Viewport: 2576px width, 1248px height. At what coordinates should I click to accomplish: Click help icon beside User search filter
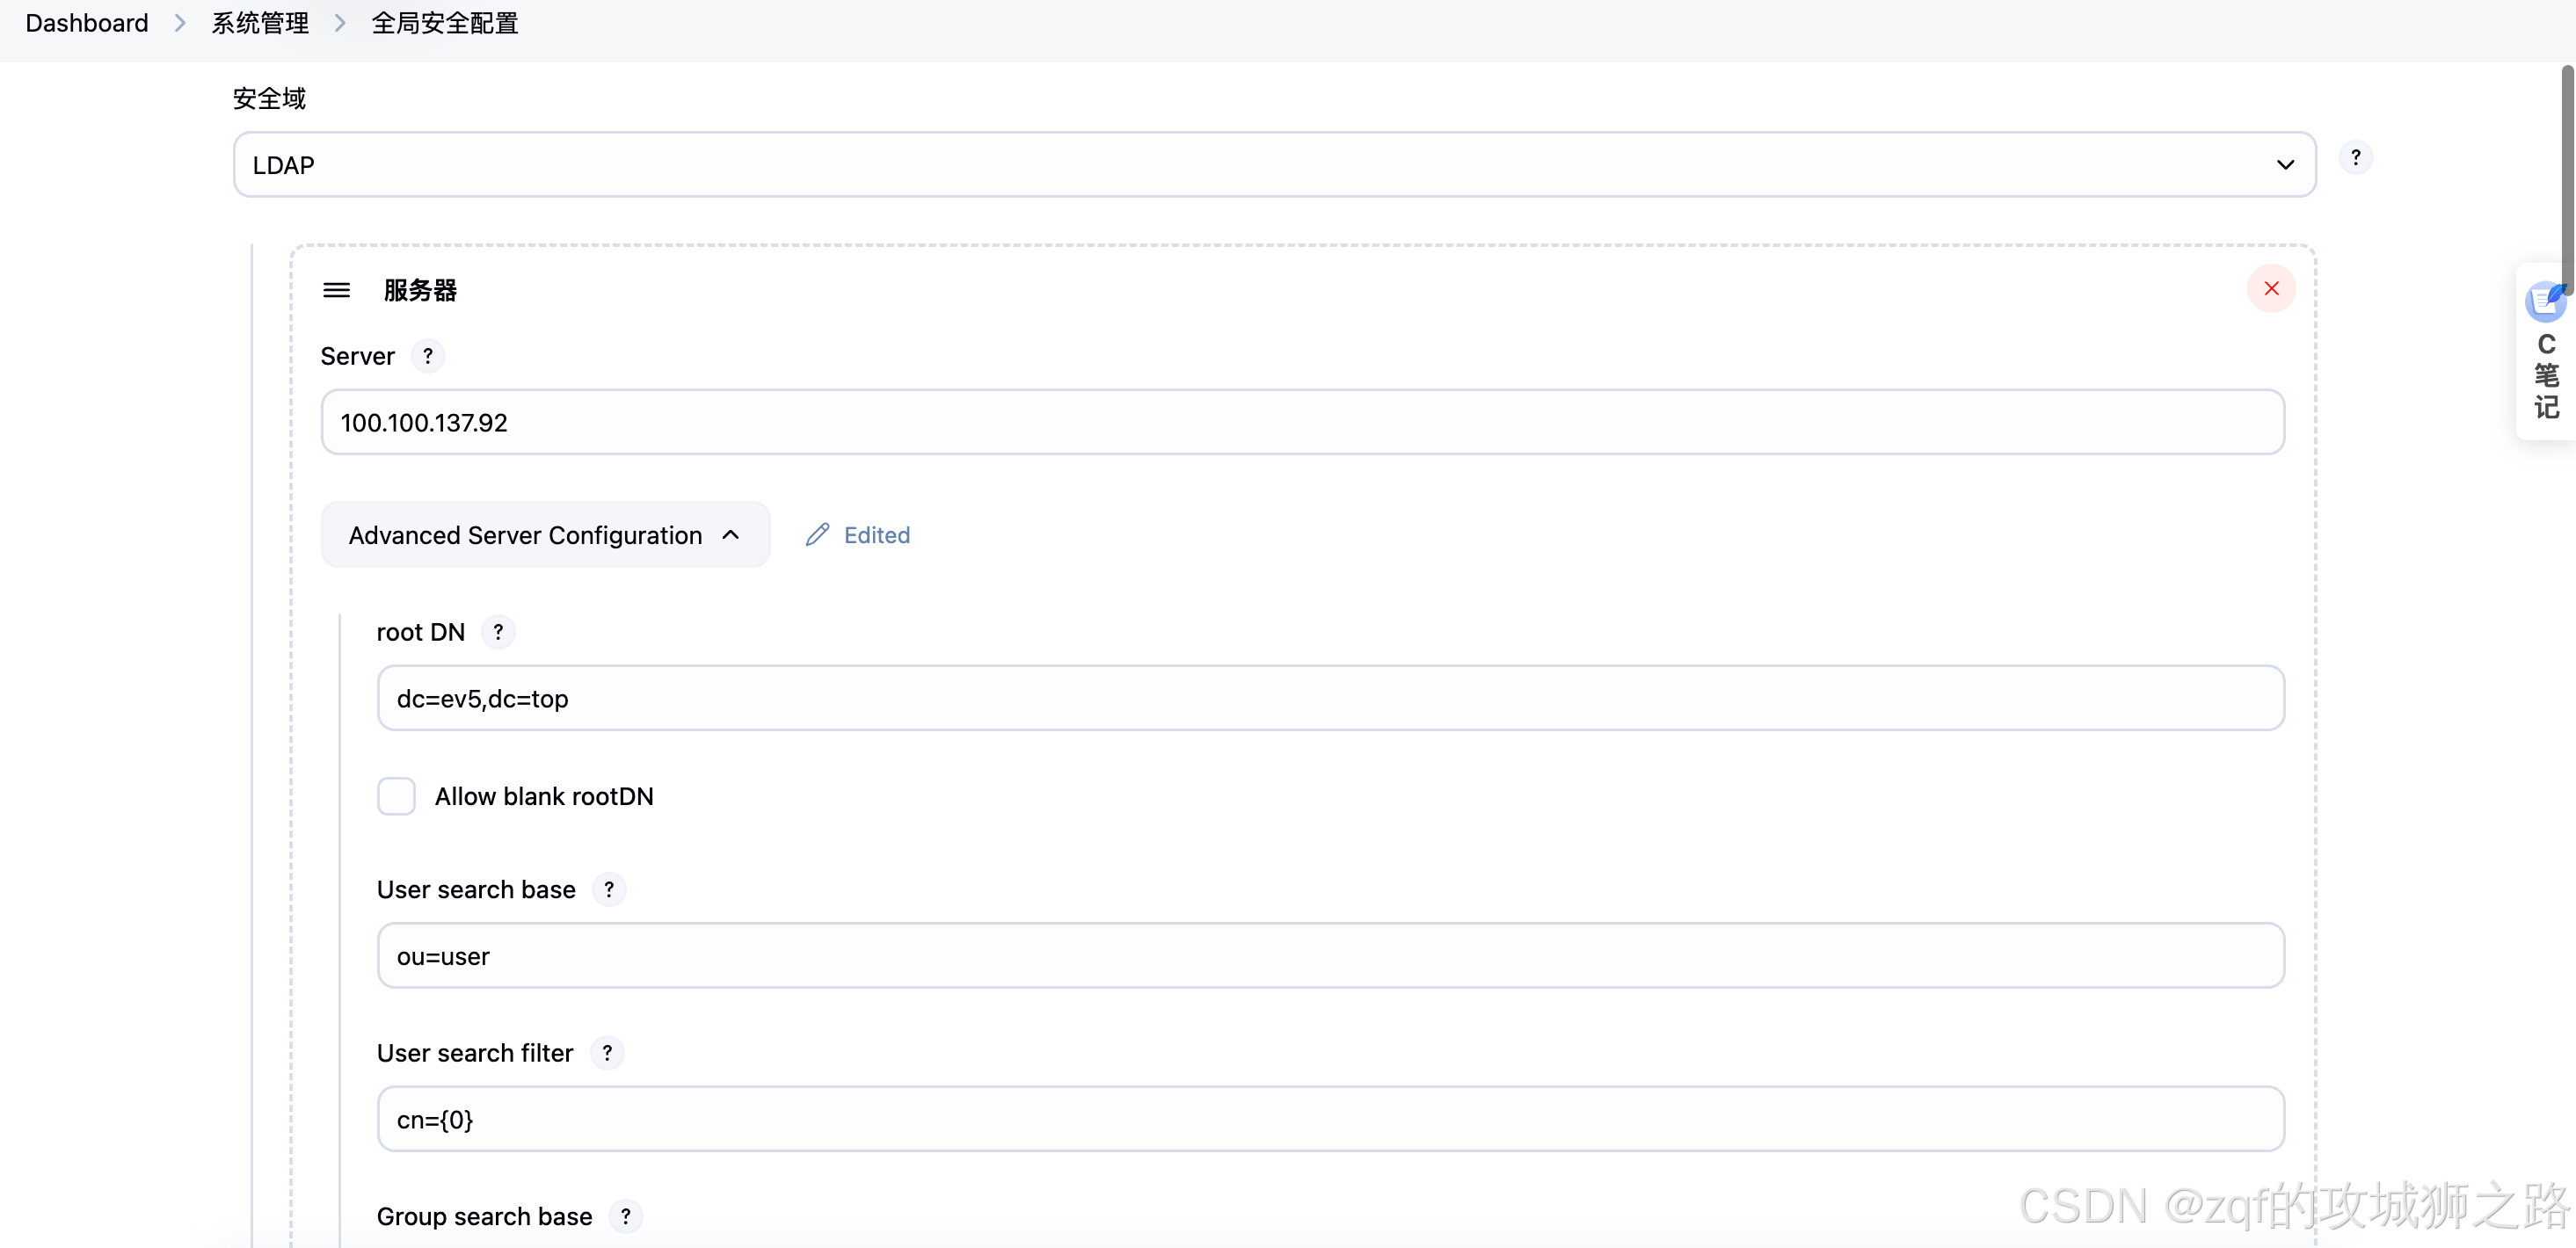coord(607,1053)
